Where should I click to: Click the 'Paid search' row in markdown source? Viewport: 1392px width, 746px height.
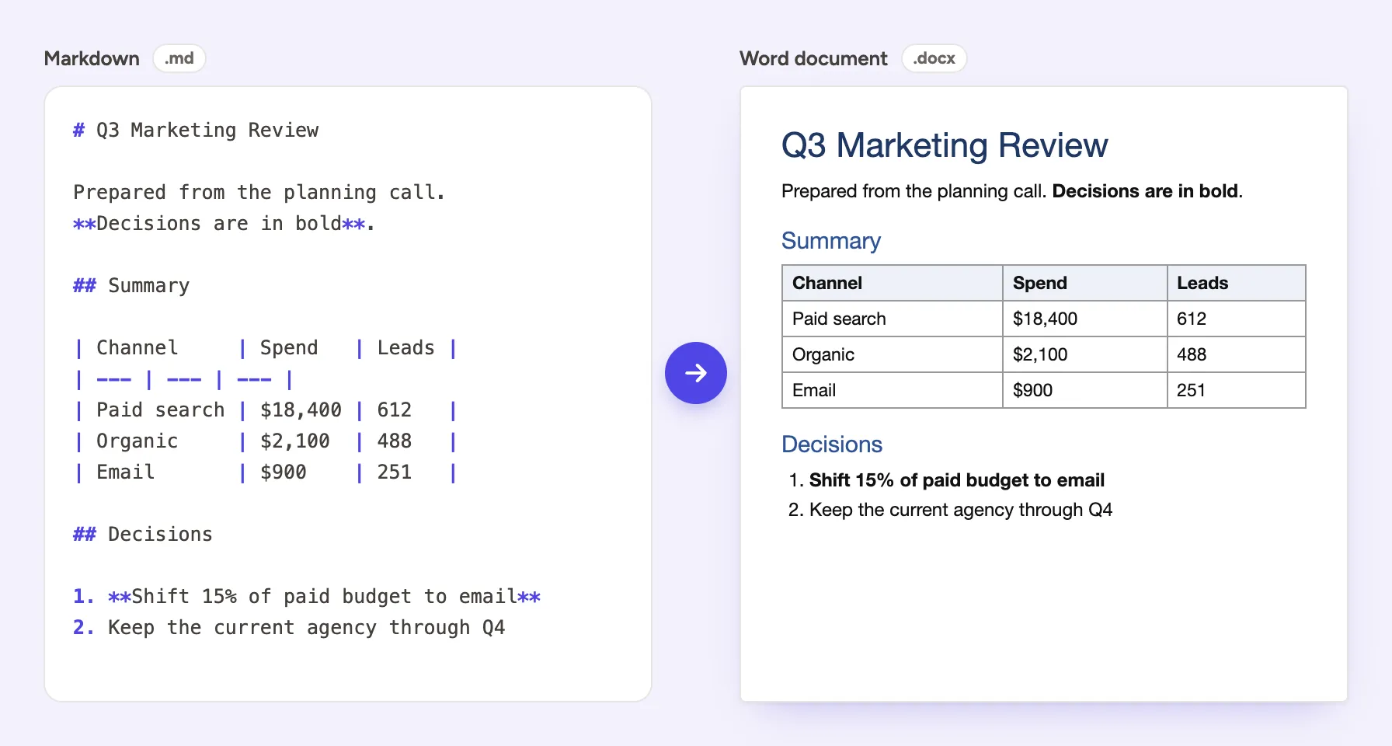[265, 410]
